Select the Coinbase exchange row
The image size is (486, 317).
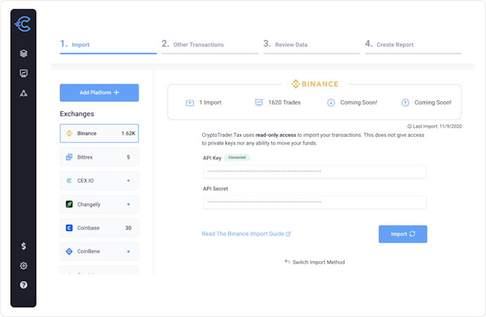(99, 228)
